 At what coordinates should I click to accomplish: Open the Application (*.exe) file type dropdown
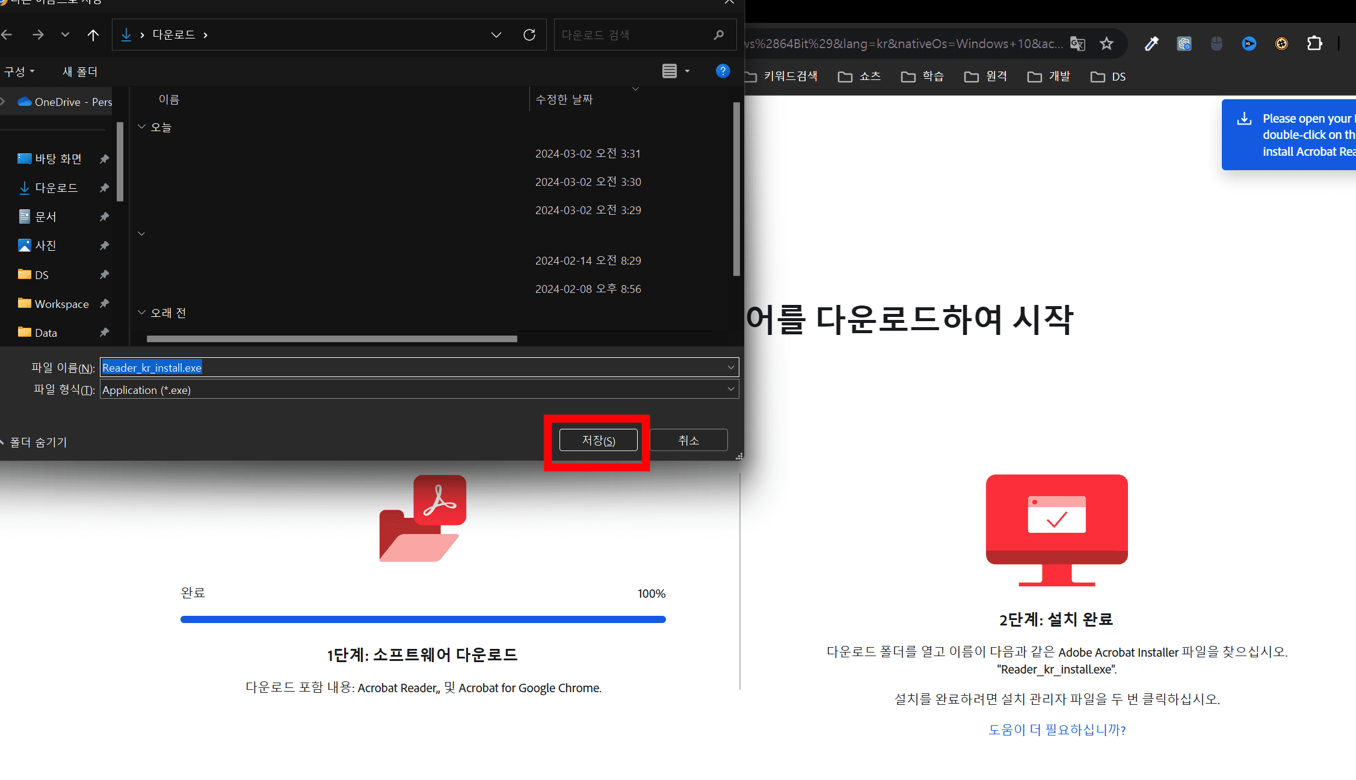click(730, 389)
